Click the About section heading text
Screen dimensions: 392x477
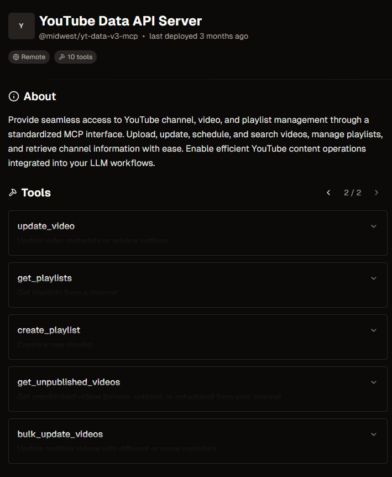tap(40, 97)
